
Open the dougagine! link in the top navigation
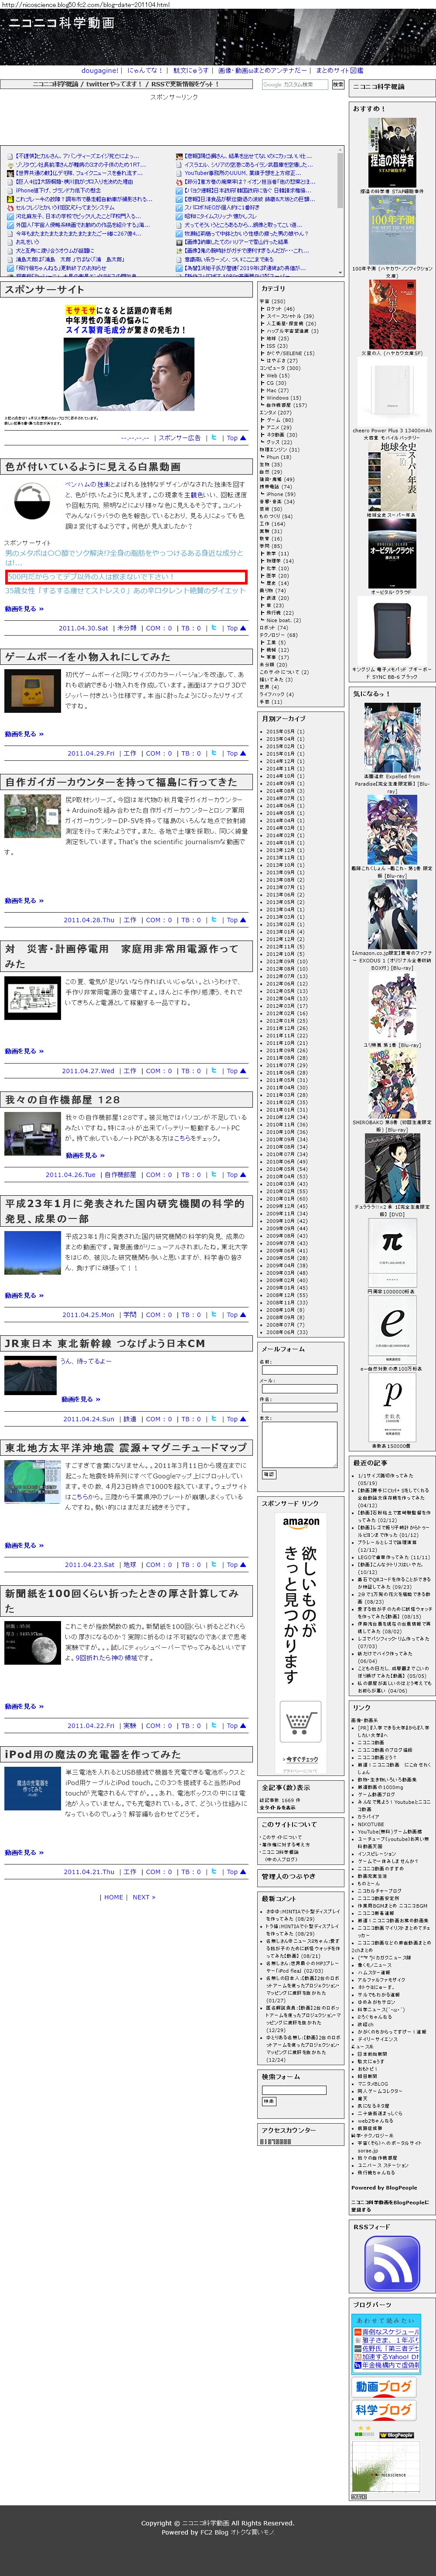click(100, 71)
